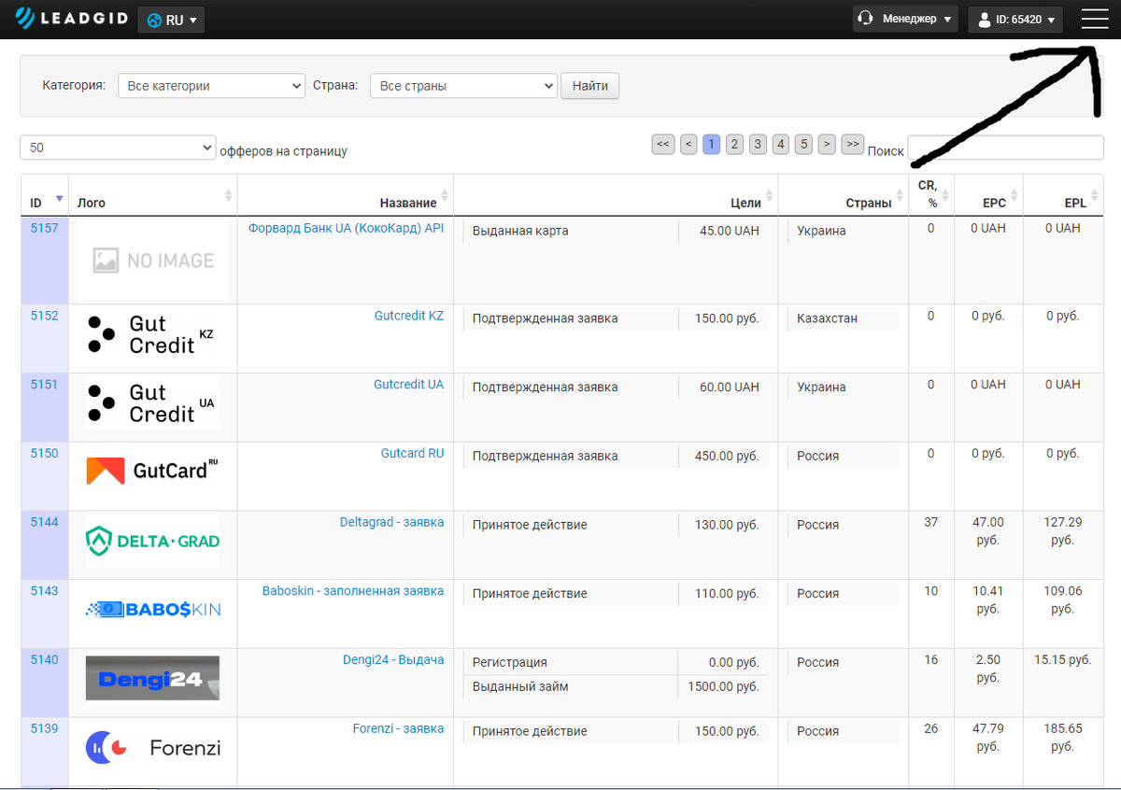Viewport: 1121px width, 790px height.
Task: Select pagination page 4
Action: click(x=781, y=144)
